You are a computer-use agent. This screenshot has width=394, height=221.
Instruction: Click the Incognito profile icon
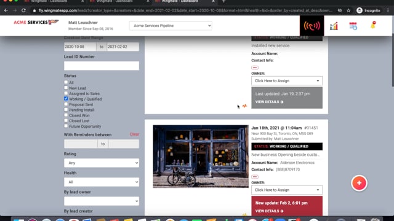(x=360, y=10)
